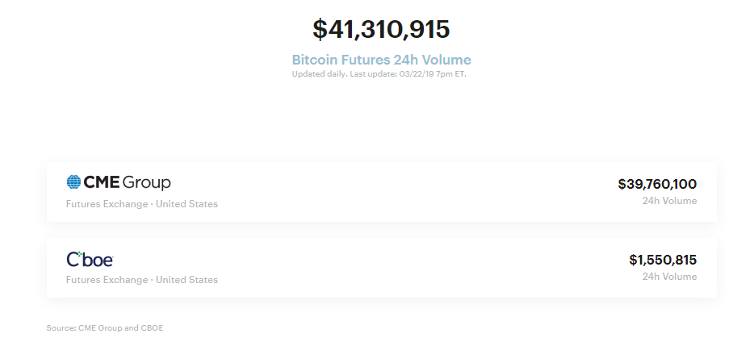This screenshot has height=346, width=754.
Task: Open the Cboe exchange card
Action: pos(381,268)
